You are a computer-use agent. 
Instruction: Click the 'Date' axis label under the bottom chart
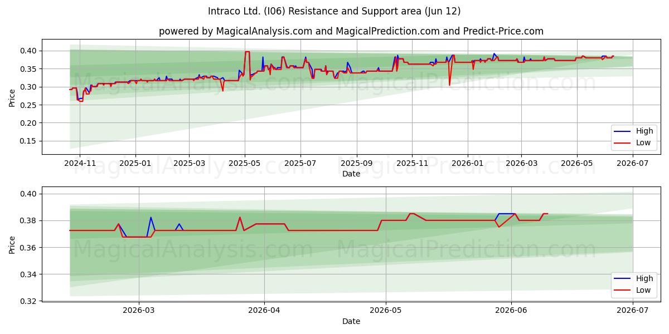click(351, 321)
